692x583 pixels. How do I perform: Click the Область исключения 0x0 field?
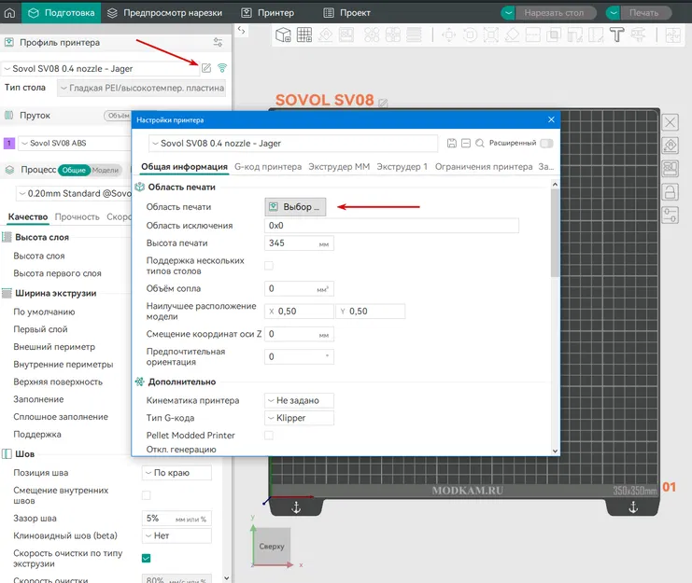[391, 226]
